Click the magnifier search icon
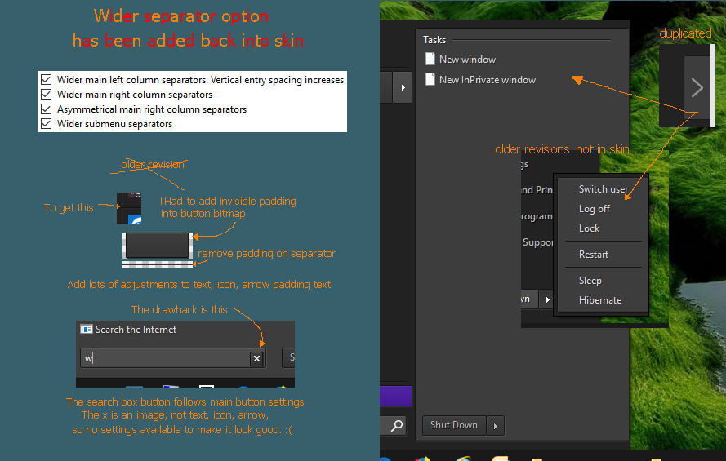Image resolution: width=726 pixels, height=461 pixels. click(396, 425)
